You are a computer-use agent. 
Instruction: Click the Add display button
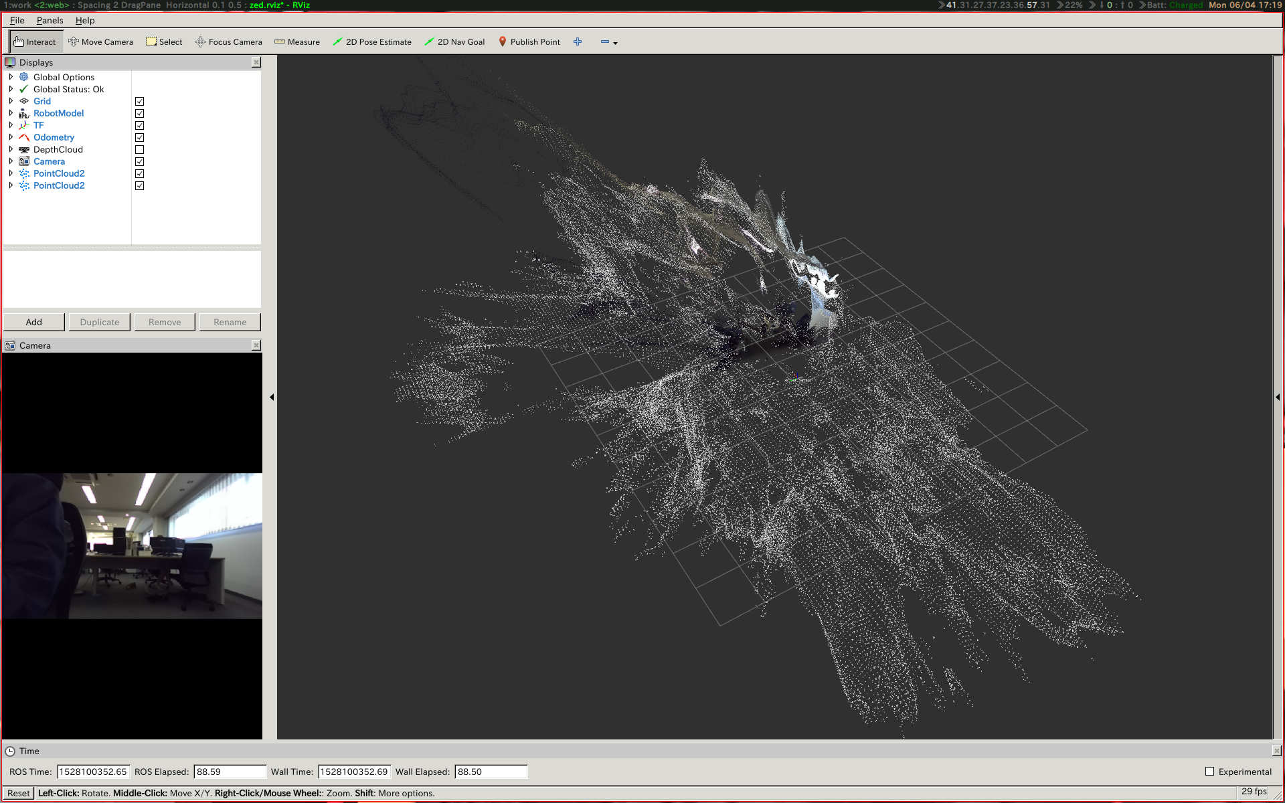(x=34, y=322)
